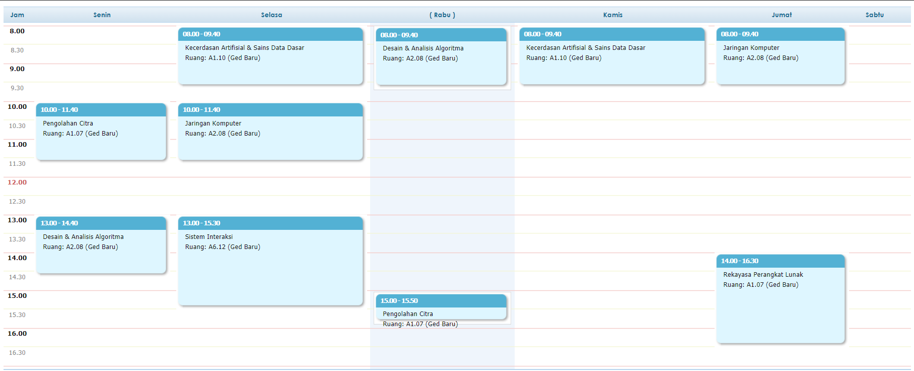The height and width of the screenshot is (371, 914).
Task: Click the 13.00 - 15.30 time bar on Tuesday
Action: pos(270,223)
